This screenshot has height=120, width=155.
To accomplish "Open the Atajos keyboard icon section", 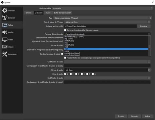I will (x=5, y=47).
